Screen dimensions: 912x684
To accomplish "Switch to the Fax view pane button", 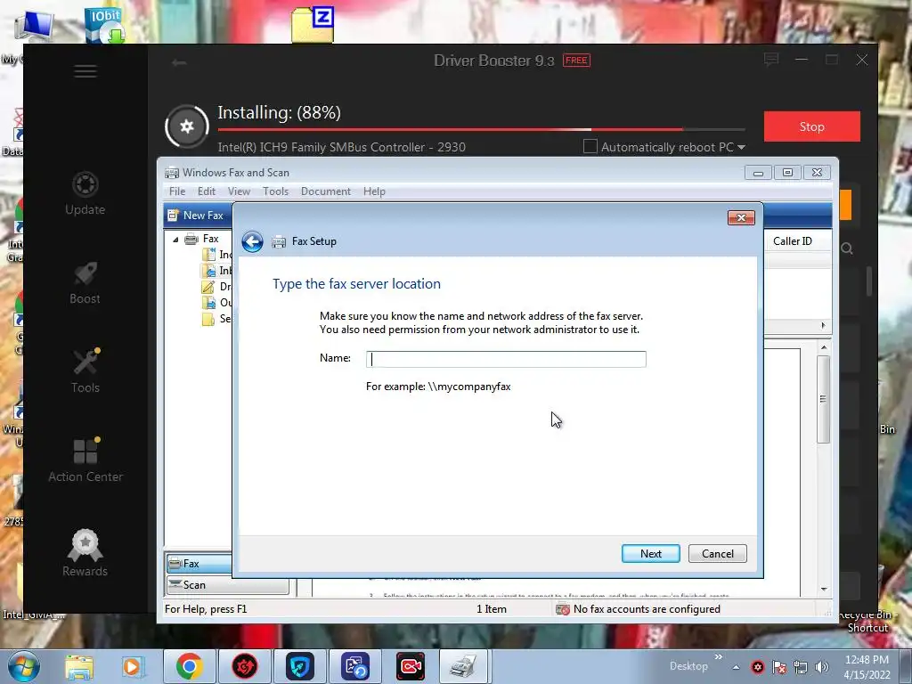I will tap(199, 564).
